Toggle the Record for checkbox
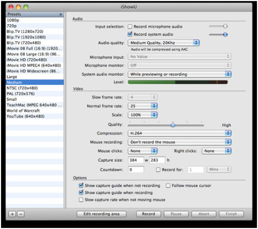 158,170
